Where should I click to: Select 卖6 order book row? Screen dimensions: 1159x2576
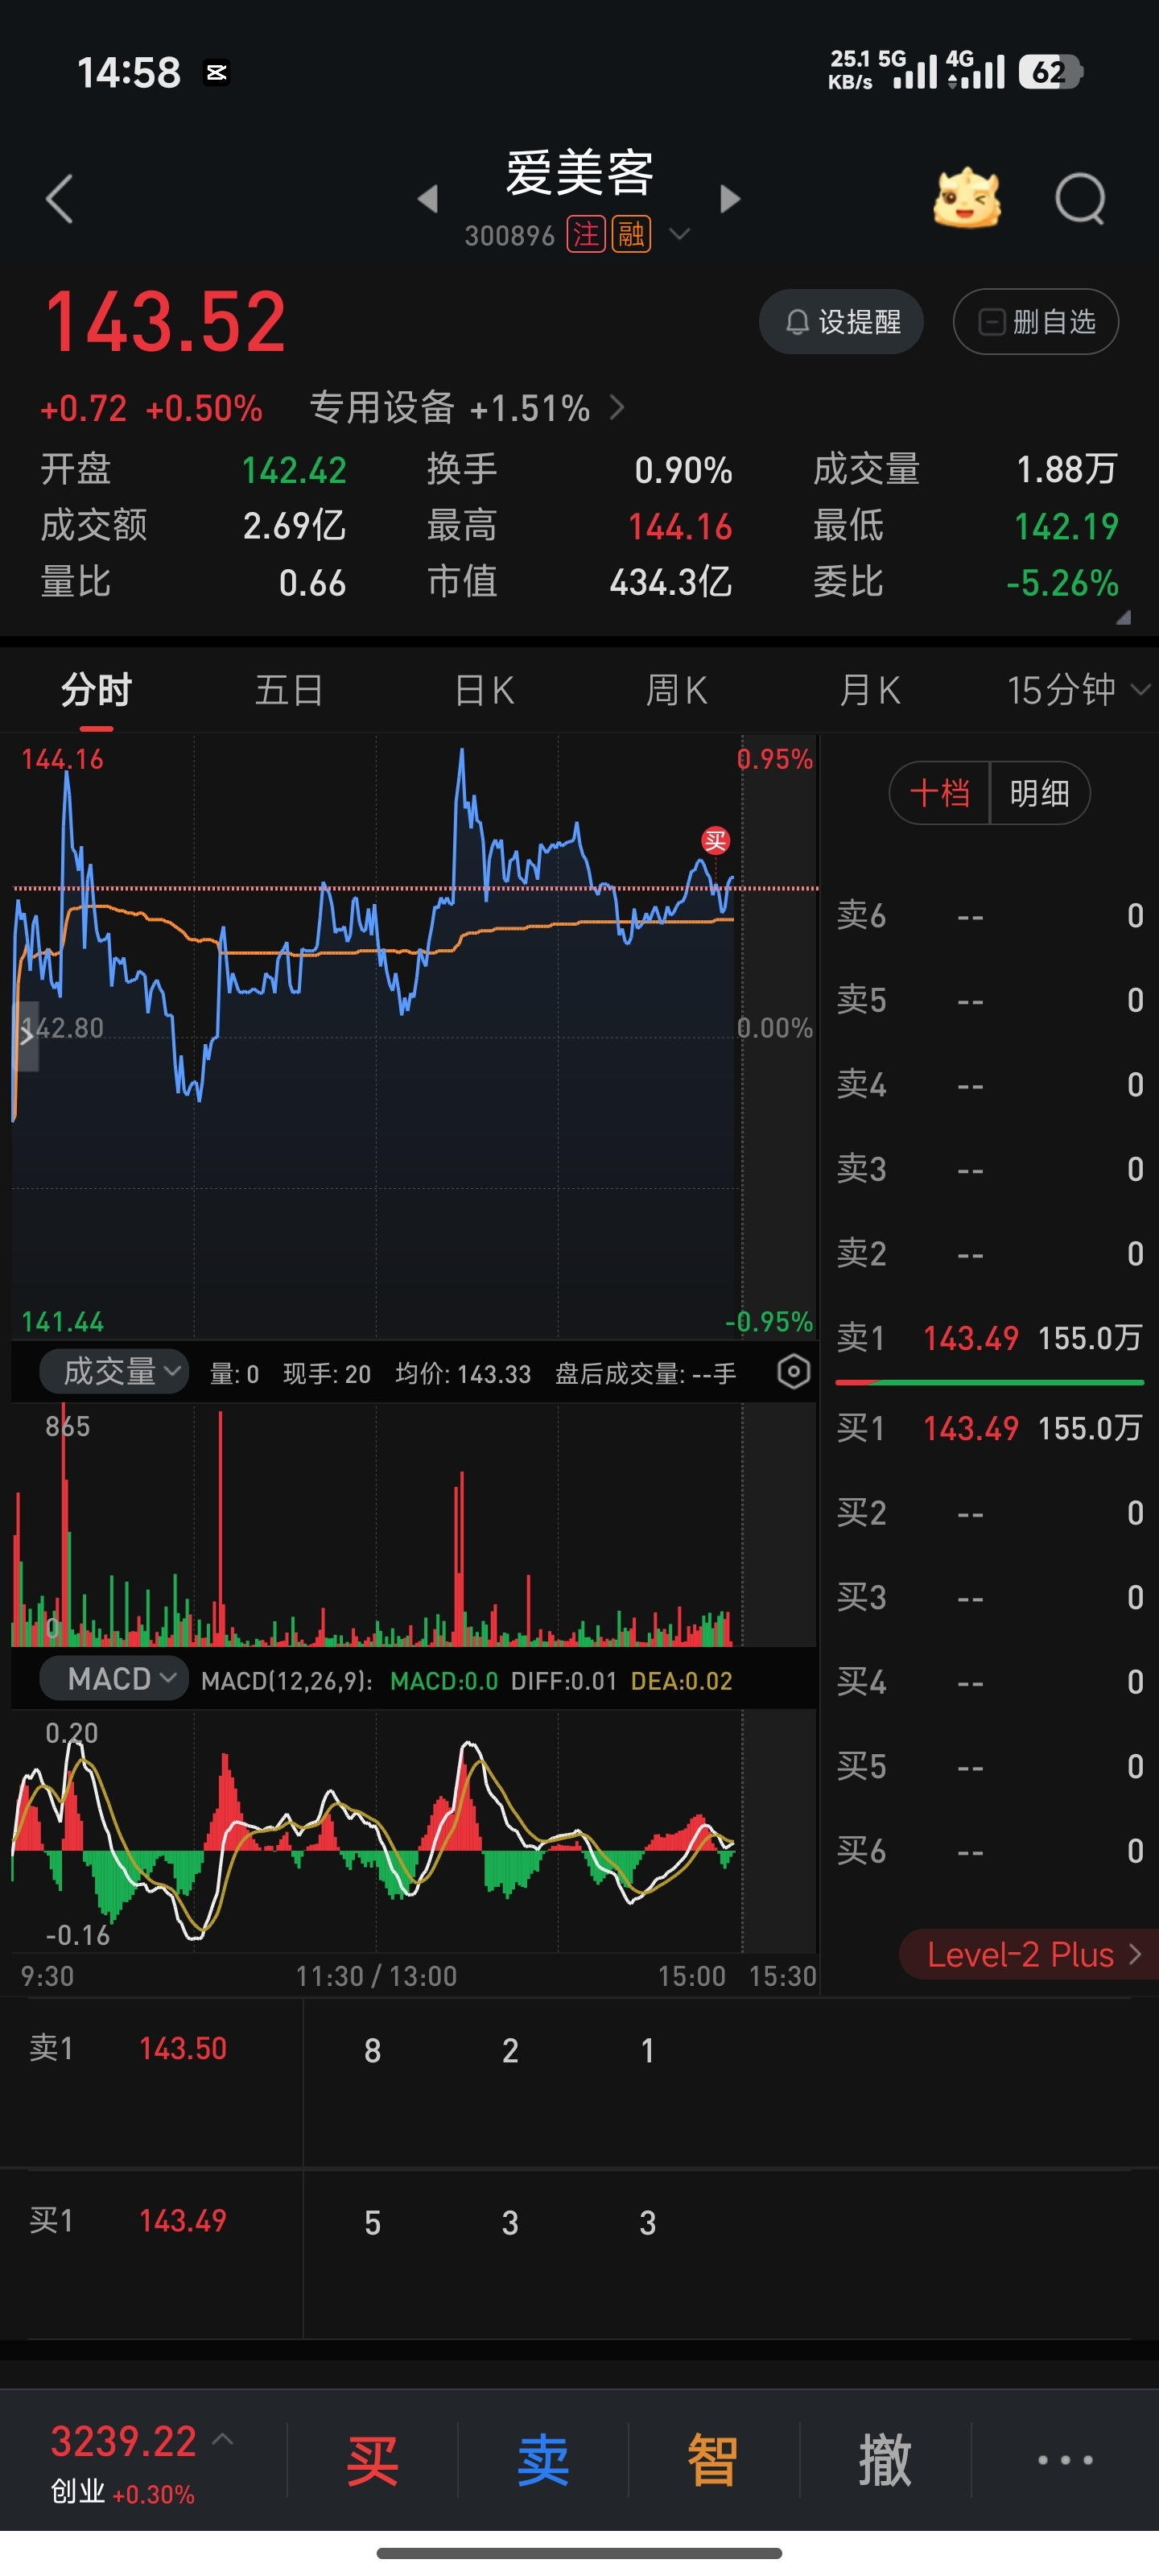point(990,915)
